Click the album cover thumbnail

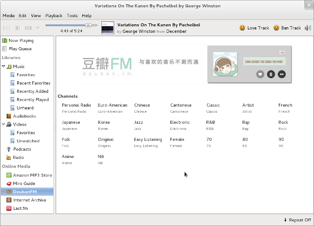[108, 28]
